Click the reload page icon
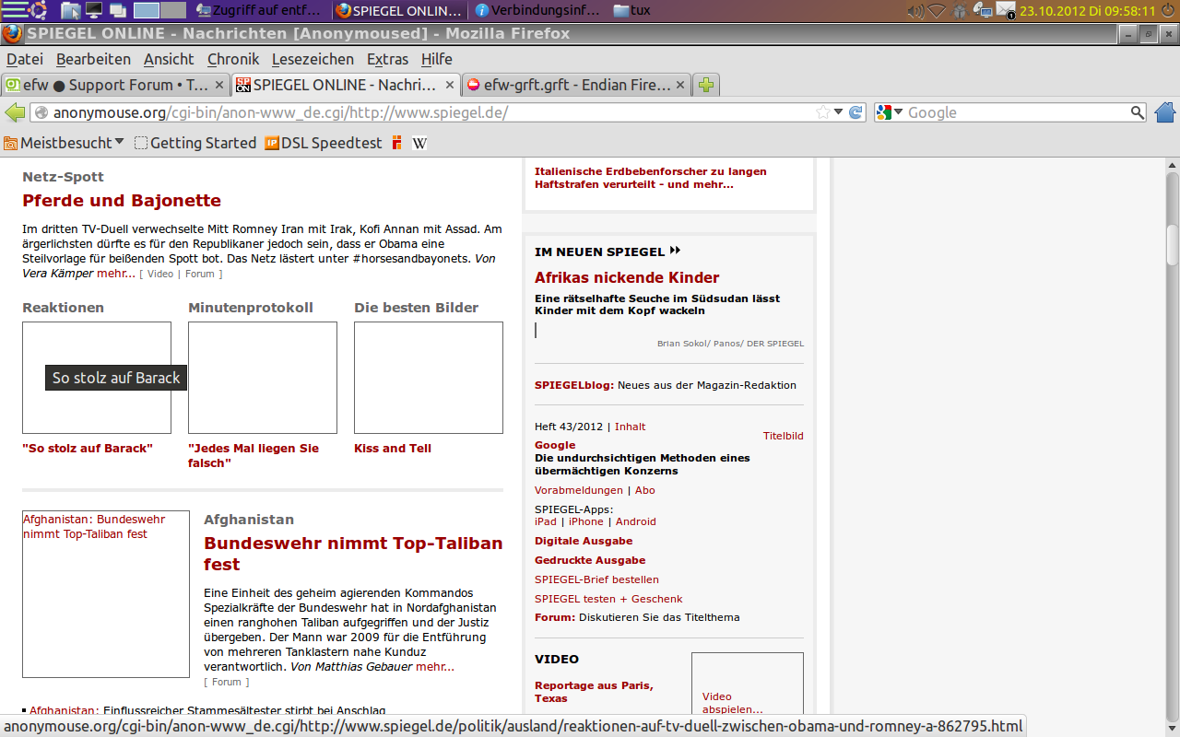 (855, 112)
